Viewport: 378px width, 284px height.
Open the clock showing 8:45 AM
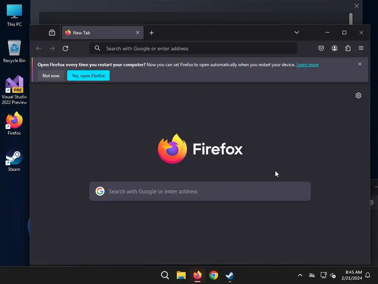click(x=352, y=275)
